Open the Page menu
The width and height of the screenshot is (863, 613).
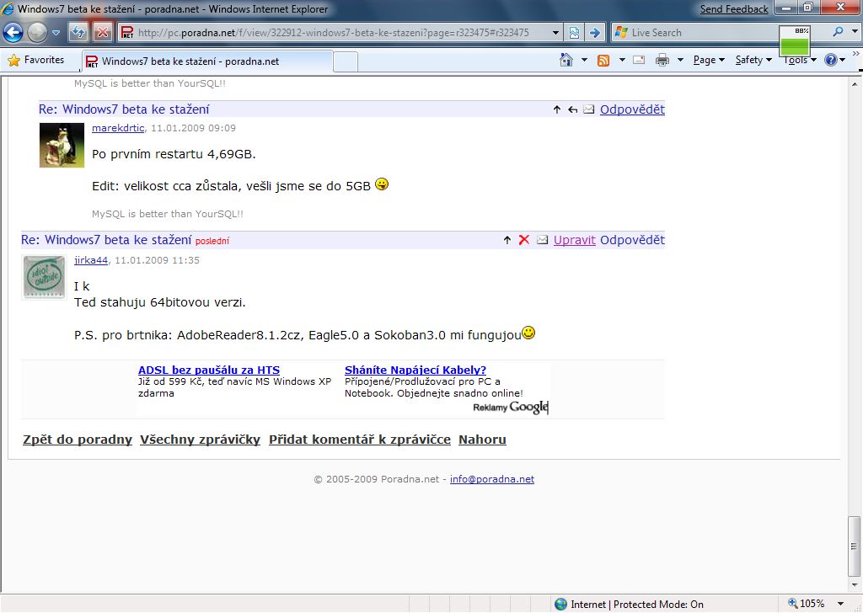coord(708,60)
